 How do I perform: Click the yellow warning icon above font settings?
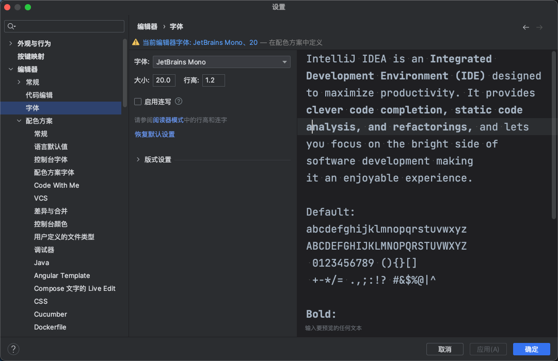[x=136, y=42]
